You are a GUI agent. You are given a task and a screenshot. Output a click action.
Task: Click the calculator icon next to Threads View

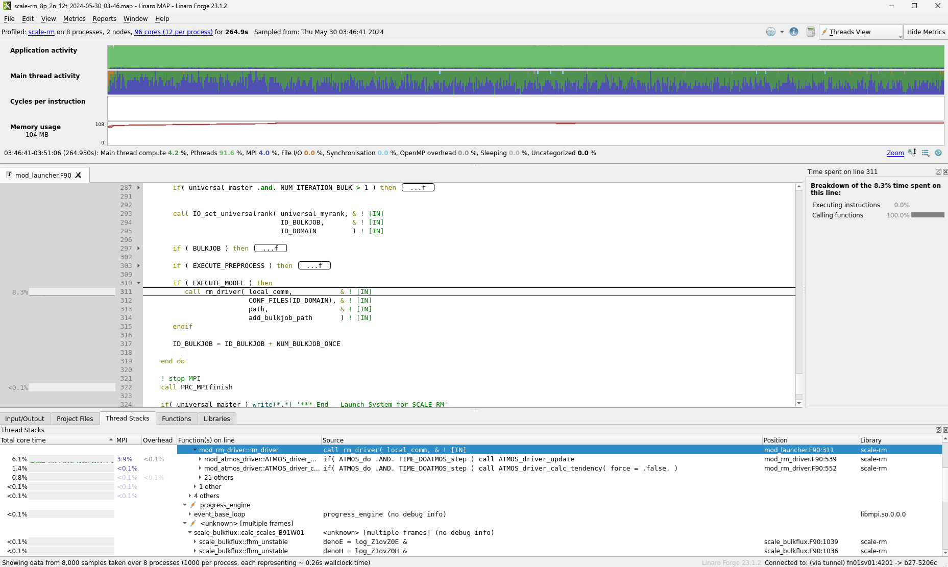click(x=810, y=32)
